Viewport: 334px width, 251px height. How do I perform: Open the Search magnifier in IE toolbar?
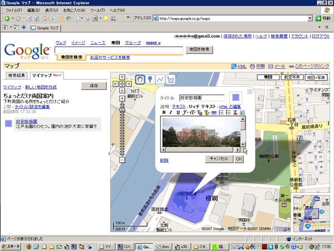(x=54, y=18)
